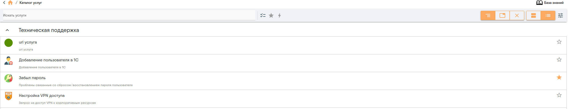Go to the home page icon
Screen dimensions: 568x109
coord(10,3)
